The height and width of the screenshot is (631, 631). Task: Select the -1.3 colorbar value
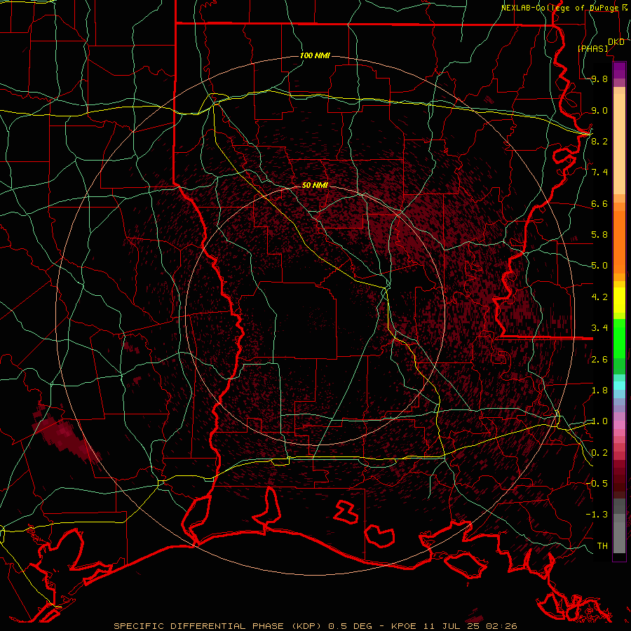597,515
